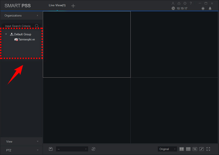Minimize the SmartPSS window
Image resolution: width=219 pixels, height=155 pixels.
200,3
